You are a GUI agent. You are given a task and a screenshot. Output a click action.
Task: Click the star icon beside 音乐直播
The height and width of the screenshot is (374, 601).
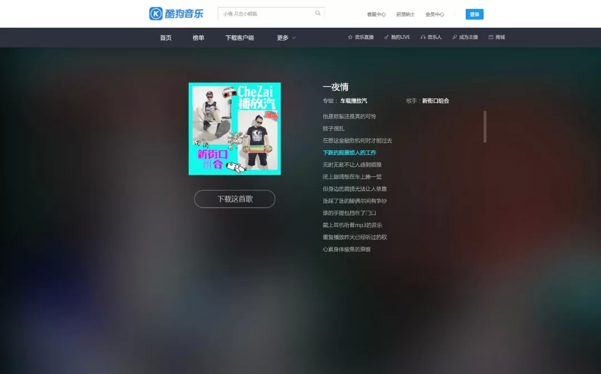coord(350,37)
